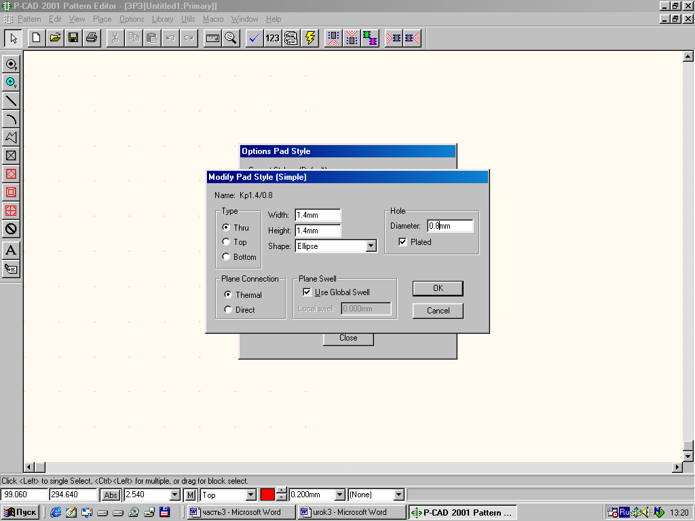This screenshot has height=521, width=695.
Task: Toggle the Abs coordinate mode button
Action: (111, 495)
